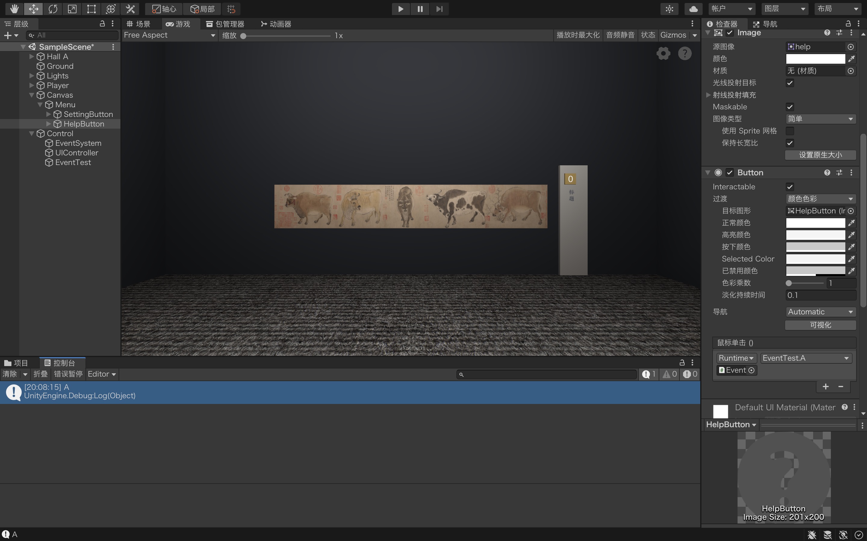867x541 pixels.
Task: Enable Use Sprite Mesh checkbox
Action: [x=790, y=131]
